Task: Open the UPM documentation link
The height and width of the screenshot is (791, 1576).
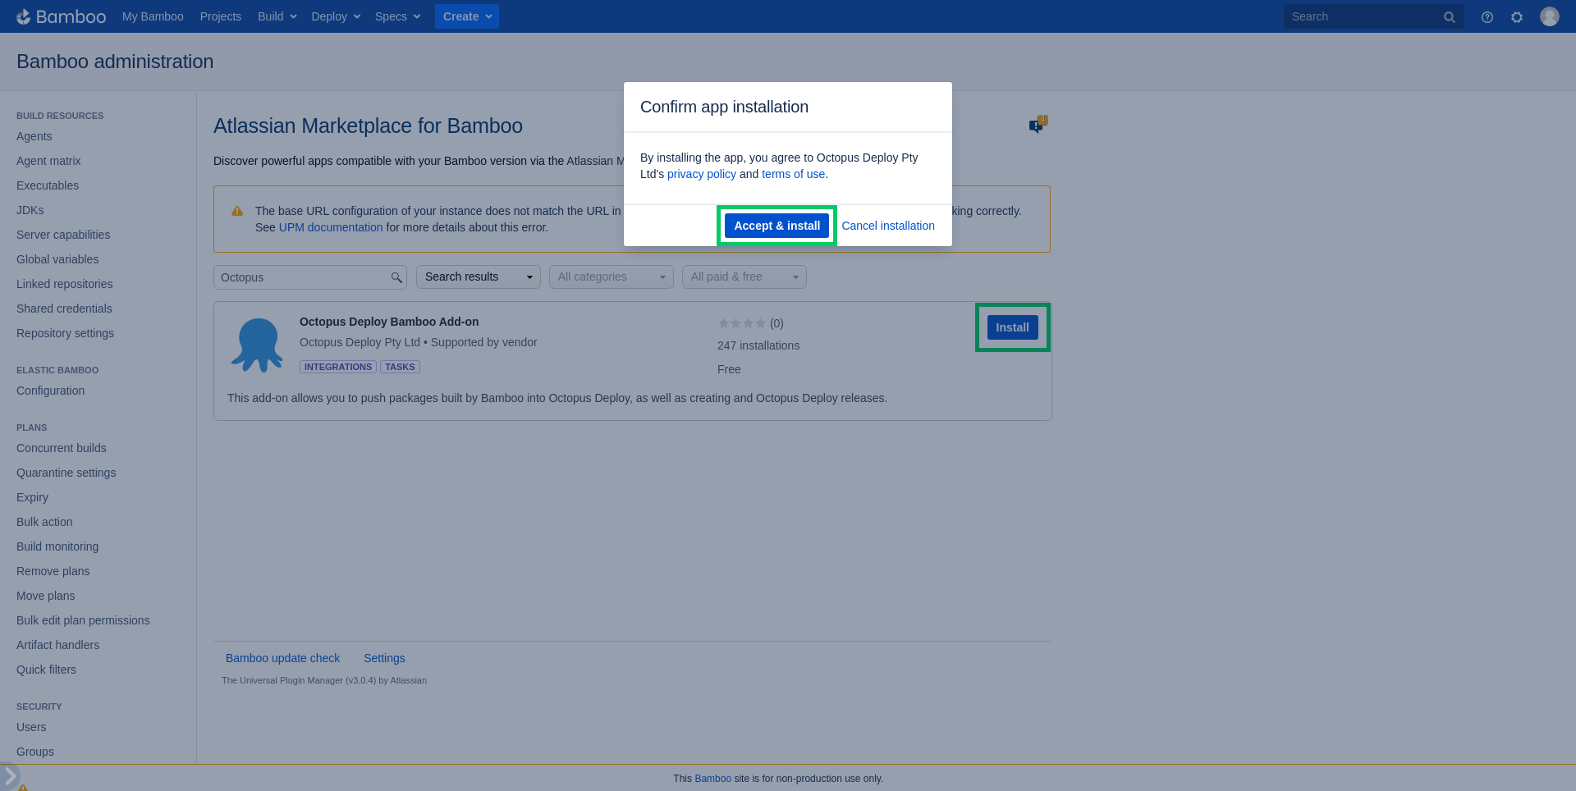Action: tap(331, 227)
